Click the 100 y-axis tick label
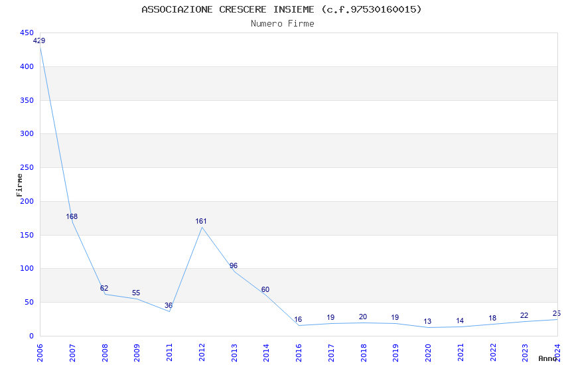 pyautogui.click(x=27, y=268)
